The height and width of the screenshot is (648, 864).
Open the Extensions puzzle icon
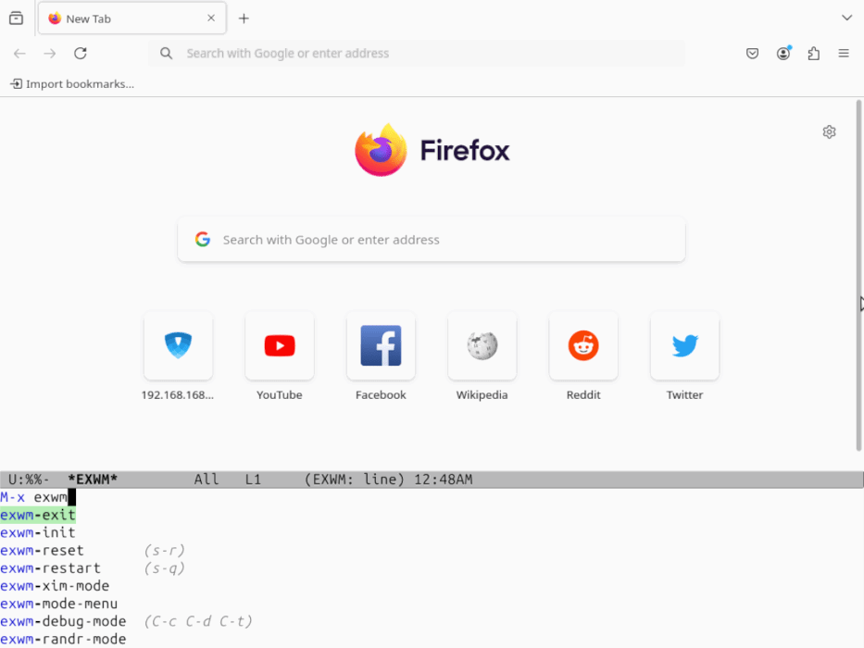[x=813, y=54]
